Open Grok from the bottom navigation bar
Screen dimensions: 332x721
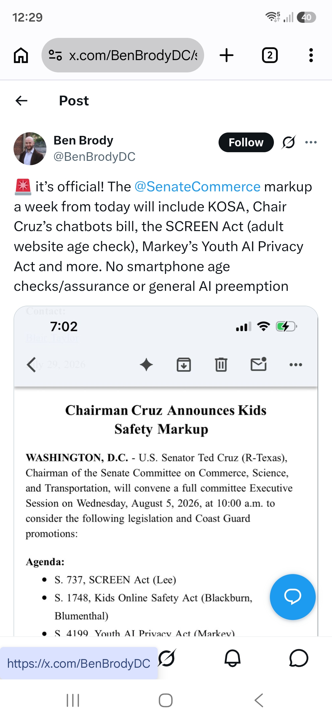click(x=167, y=658)
